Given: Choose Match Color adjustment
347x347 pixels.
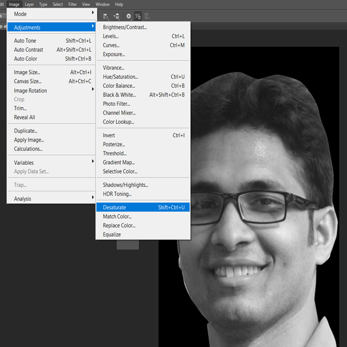Looking at the screenshot, I should (143, 216).
